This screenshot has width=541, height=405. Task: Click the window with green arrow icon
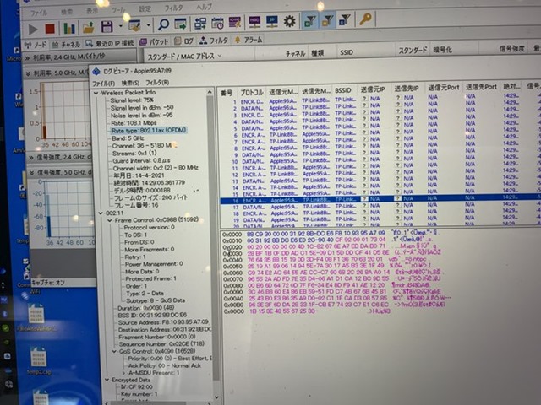(180, 24)
